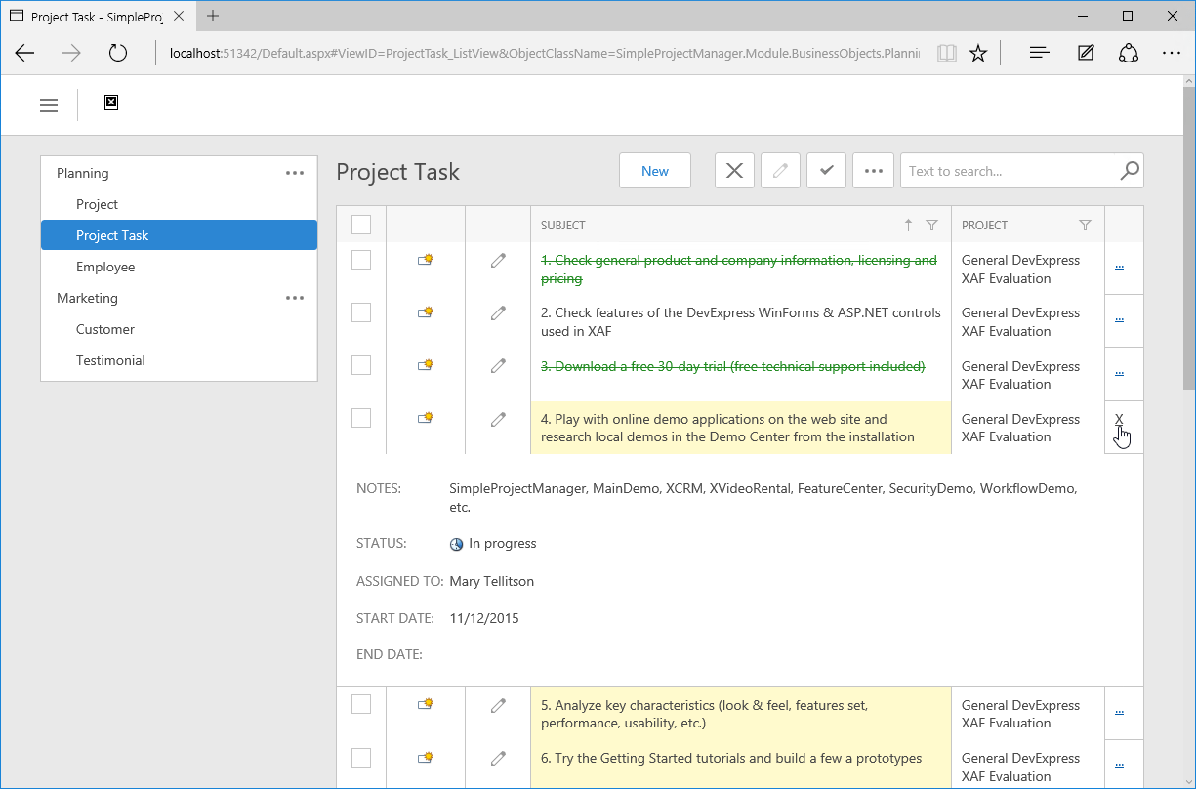Collapse task 4 details with the X
The height and width of the screenshot is (789, 1196).
(x=1119, y=419)
